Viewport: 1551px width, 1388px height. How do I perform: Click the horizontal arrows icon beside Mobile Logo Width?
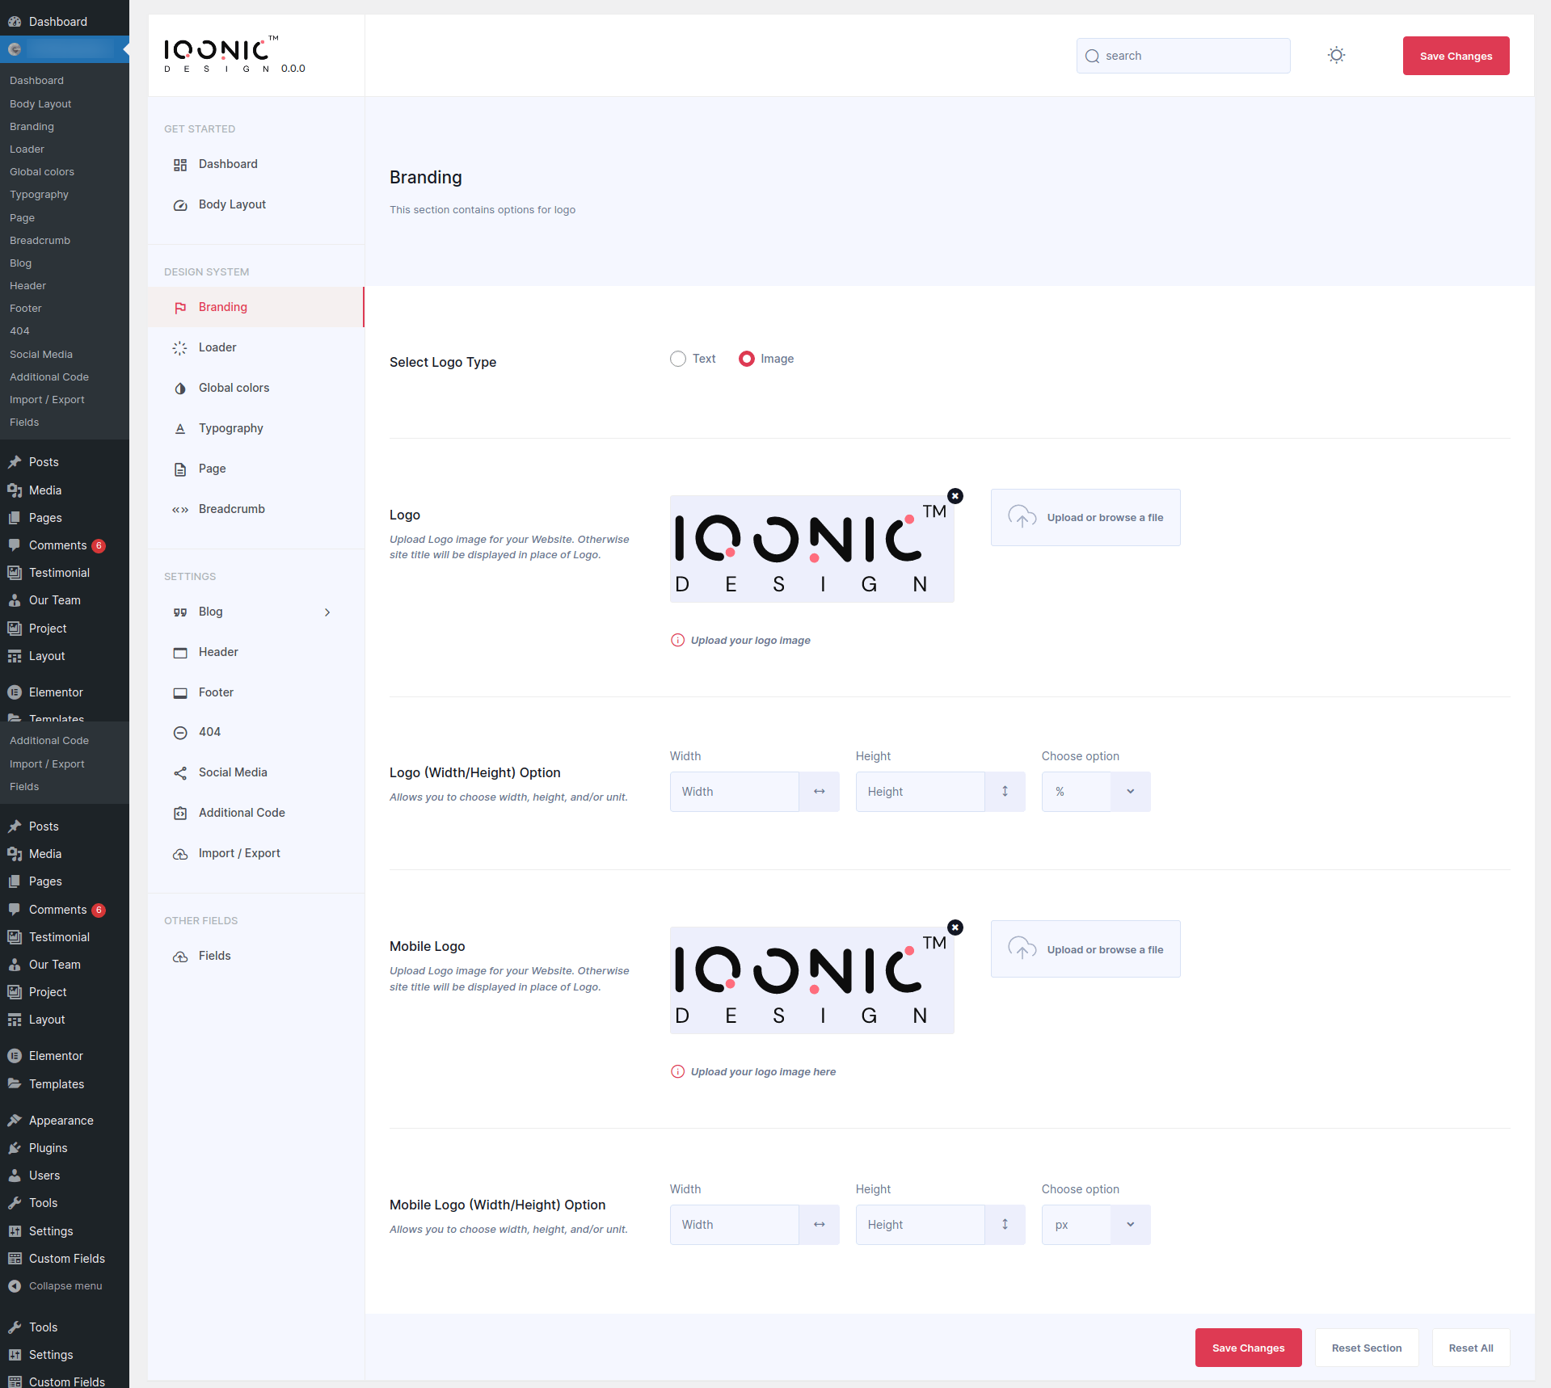(x=819, y=1225)
